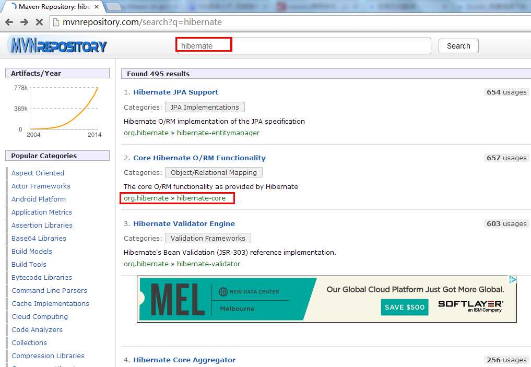Open org.hibernate group of validator result
Image resolution: width=531 pixels, height=367 pixels.
click(x=146, y=264)
